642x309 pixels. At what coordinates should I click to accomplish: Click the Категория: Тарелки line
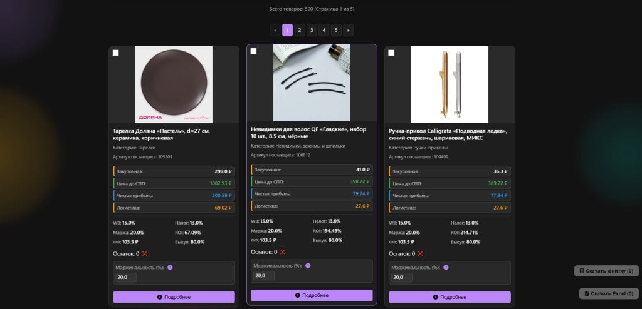tap(134, 148)
